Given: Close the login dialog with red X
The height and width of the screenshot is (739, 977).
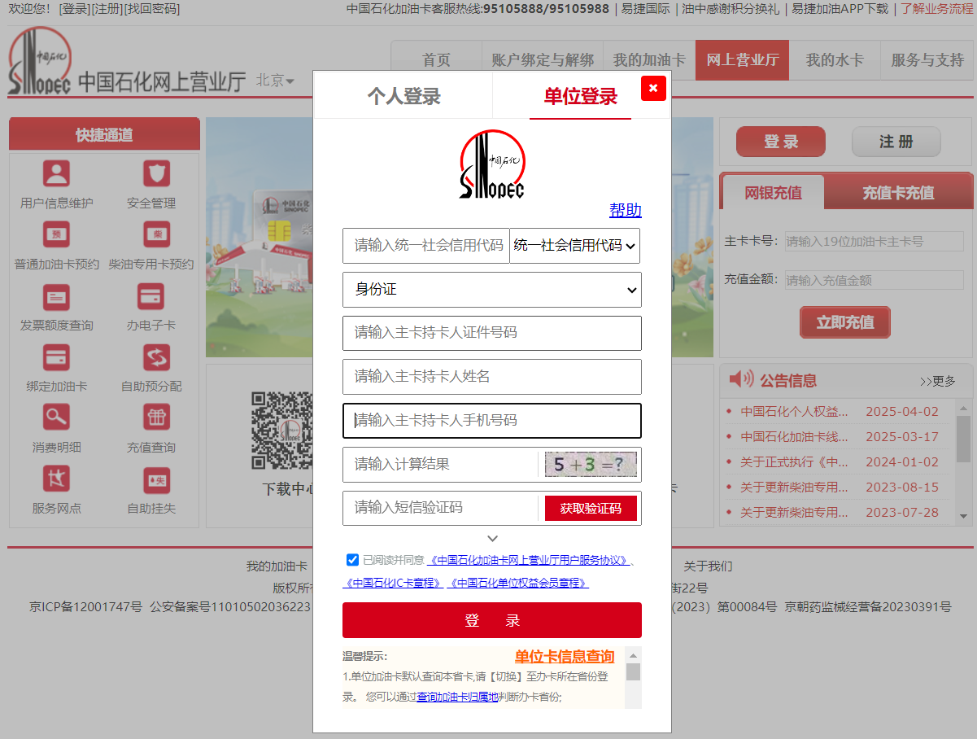Looking at the screenshot, I should (653, 88).
